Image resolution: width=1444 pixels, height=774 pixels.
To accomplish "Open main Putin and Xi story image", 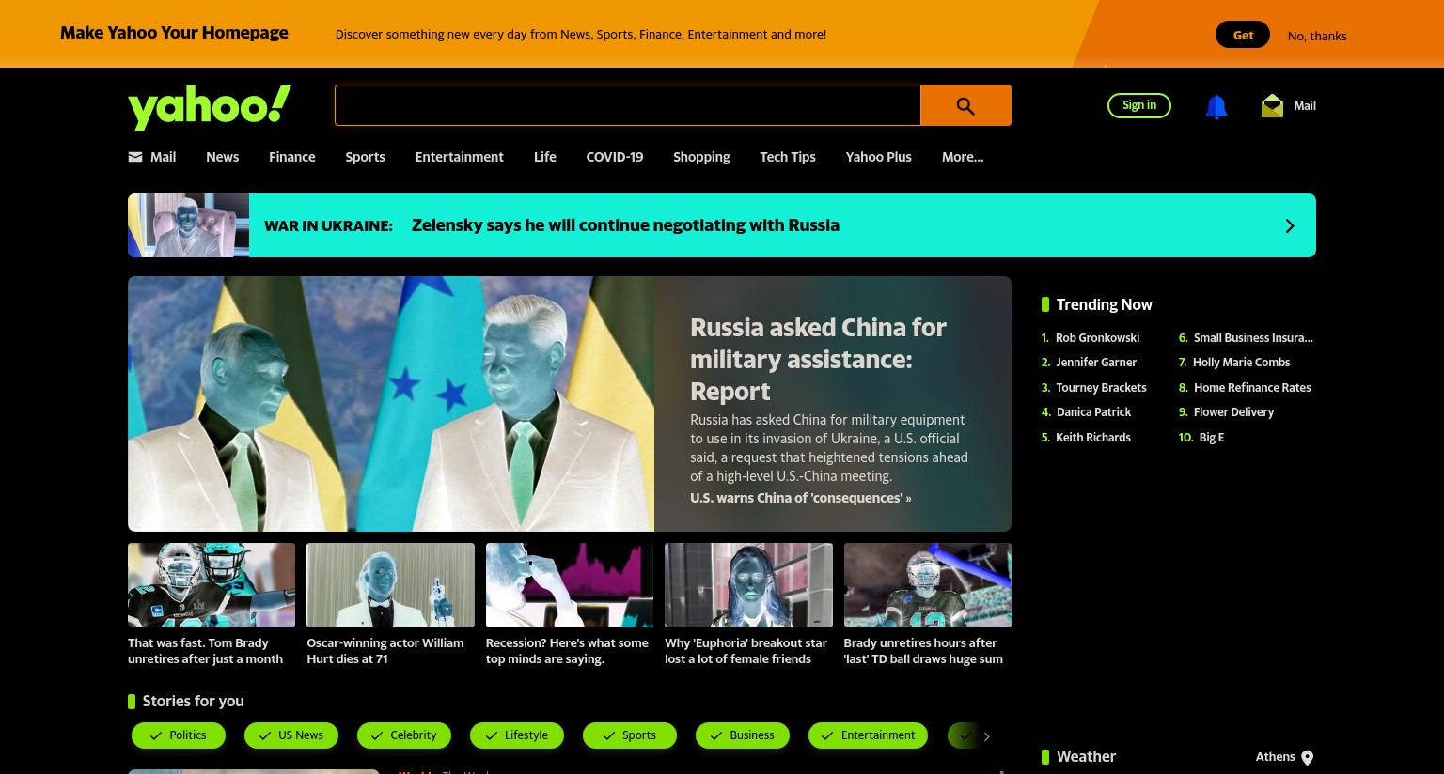I will coord(391,404).
